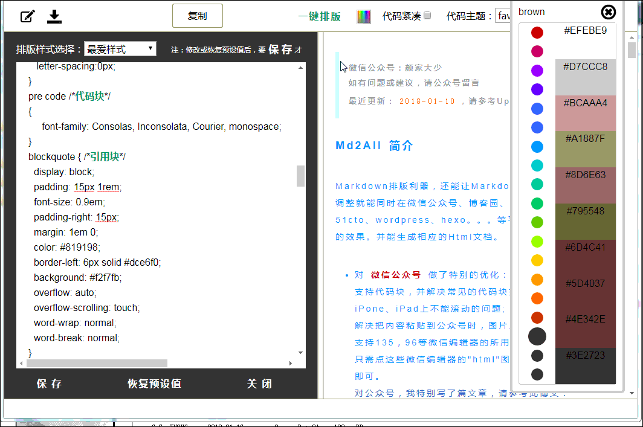643x427 pixels.
Task: Select the enlarged brown color dot
Action: tap(537, 336)
